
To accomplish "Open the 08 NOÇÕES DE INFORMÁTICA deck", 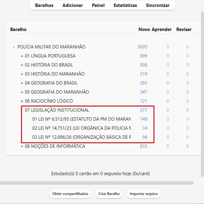I will (55, 146).
